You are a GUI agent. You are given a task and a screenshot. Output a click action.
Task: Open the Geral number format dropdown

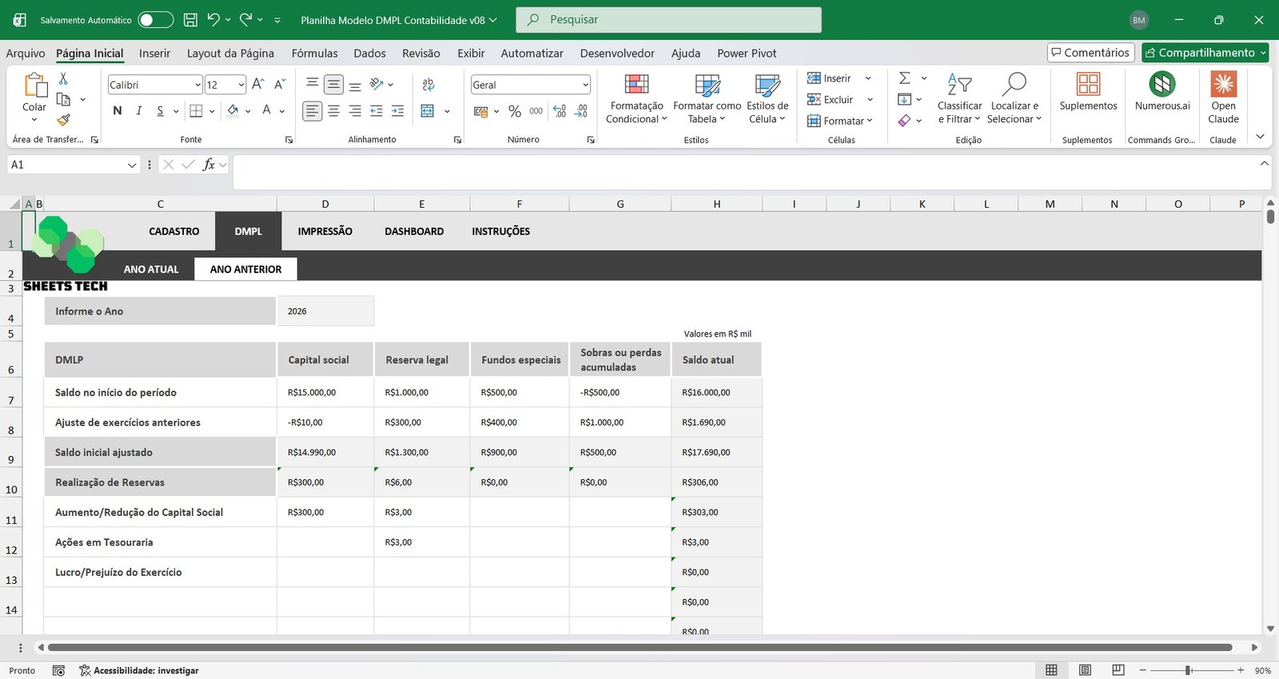click(585, 85)
